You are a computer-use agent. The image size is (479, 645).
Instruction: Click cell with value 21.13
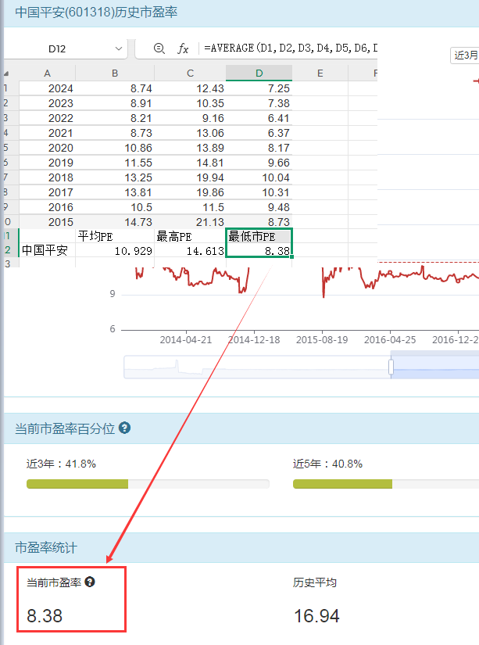pos(190,222)
